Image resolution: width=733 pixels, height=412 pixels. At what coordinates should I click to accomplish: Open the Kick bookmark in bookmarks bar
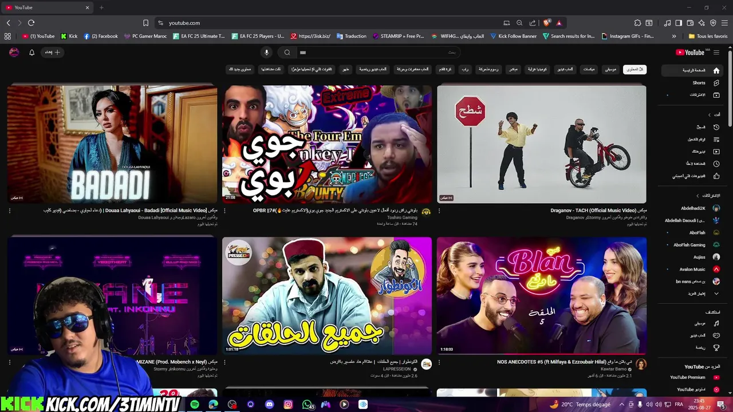(69, 36)
